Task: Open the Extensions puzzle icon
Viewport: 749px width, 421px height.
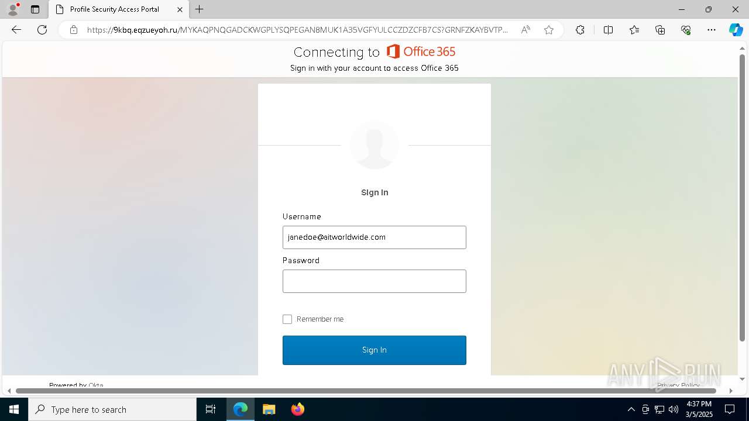Action: [x=580, y=30]
